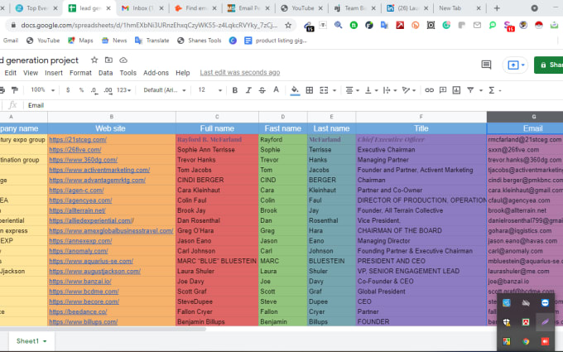Open the Add-ons menu
The height and width of the screenshot is (352, 563).
156,73
